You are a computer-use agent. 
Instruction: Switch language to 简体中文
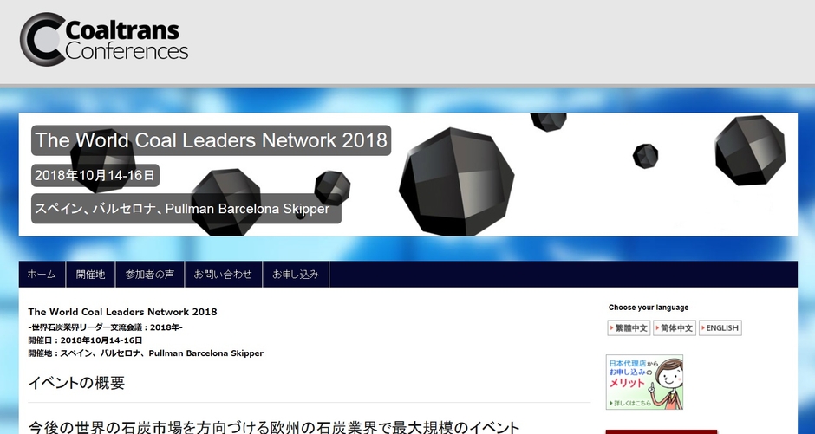[675, 328]
